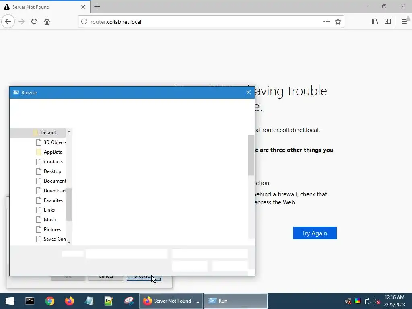Select Contacts in the folder tree
Image resolution: width=412 pixels, height=309 pixels.
point(49,162)
